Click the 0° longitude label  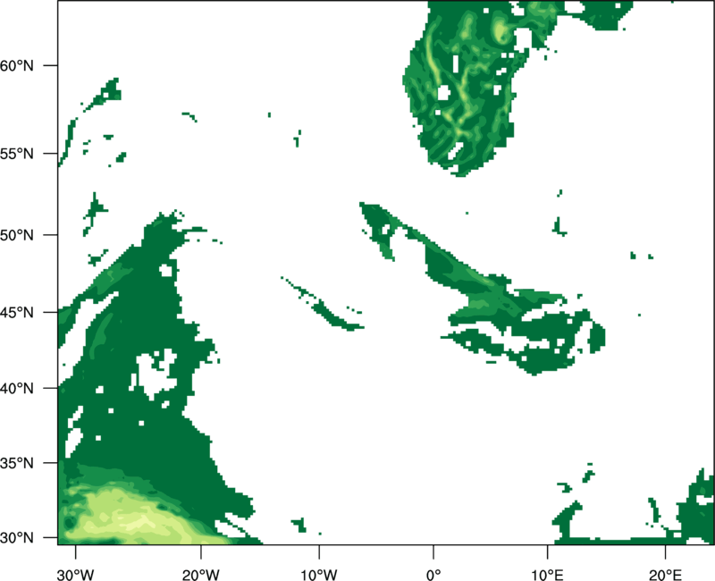tap(433, 575)
